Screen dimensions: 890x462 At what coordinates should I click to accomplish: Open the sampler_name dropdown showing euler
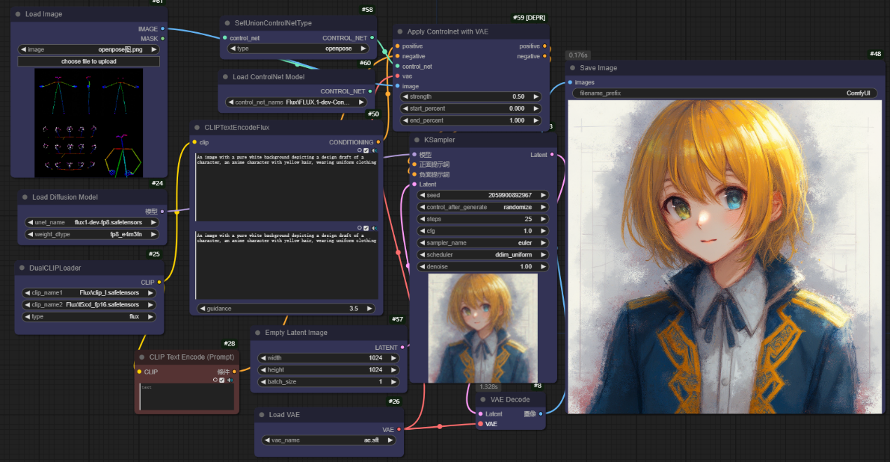pos(481,243)
